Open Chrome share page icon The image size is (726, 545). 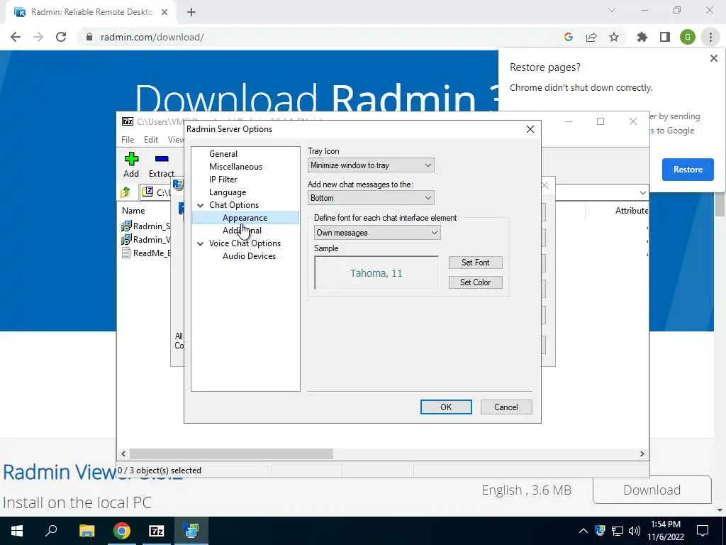[591, 37]
